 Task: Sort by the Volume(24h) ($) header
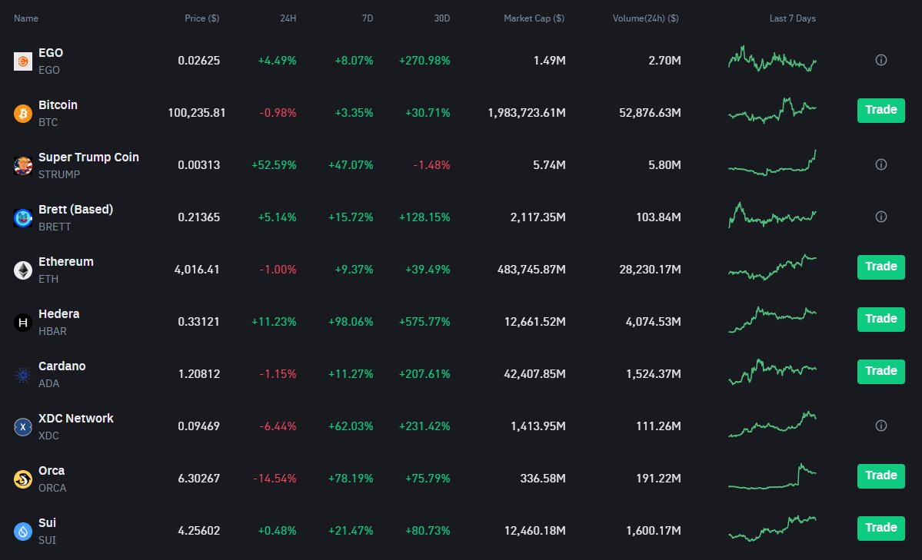click(x=646, y=18)
